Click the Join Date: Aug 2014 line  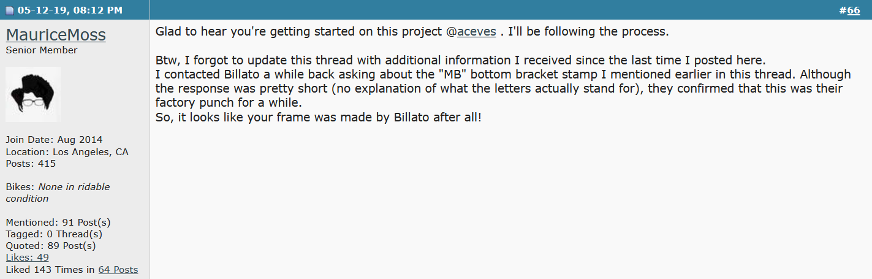(54, 140)
